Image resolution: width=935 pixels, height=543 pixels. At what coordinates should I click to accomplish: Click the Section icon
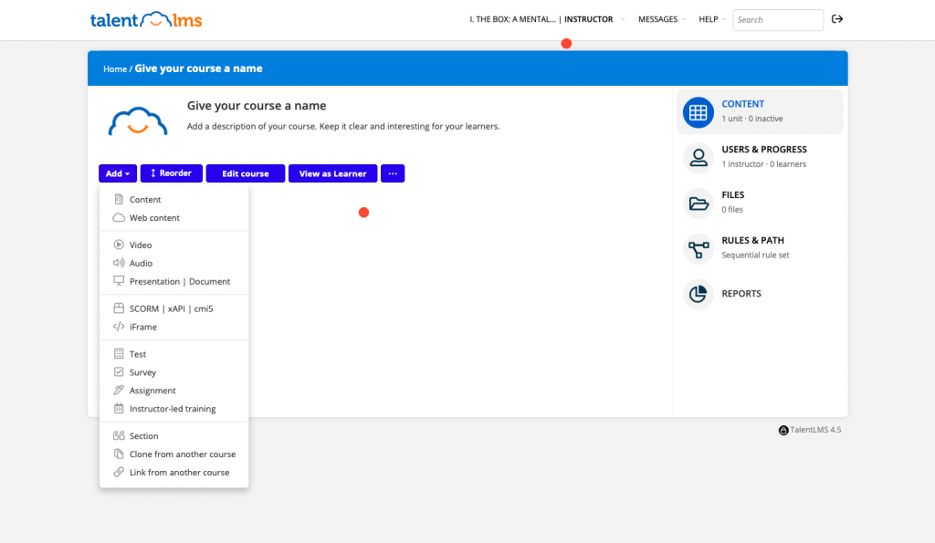click(119, 435)
